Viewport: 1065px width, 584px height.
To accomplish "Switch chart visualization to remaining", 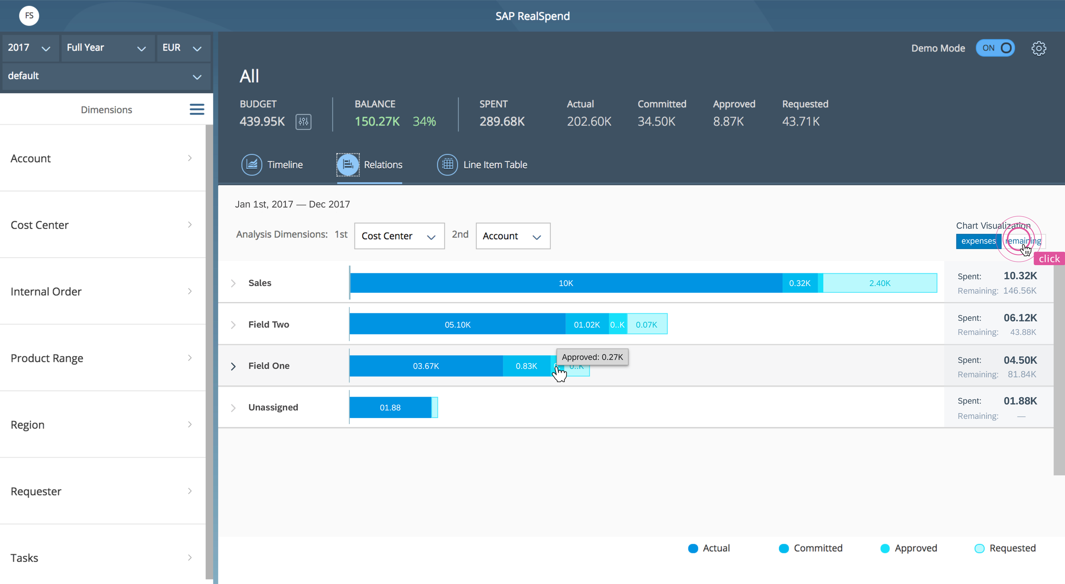I will point(1023,241).
